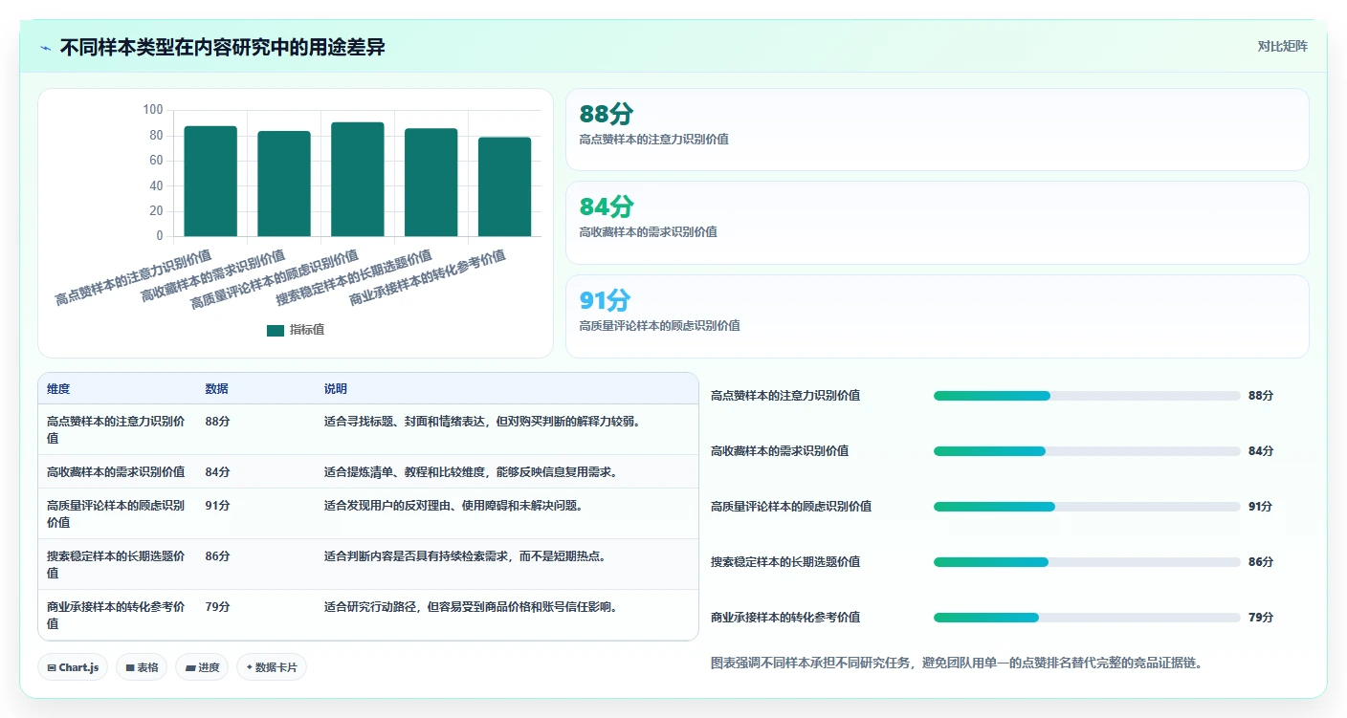
Task: Click the progress bar for 高质量评论样本的顾虑识别价值
Action: coord(1087,507)
